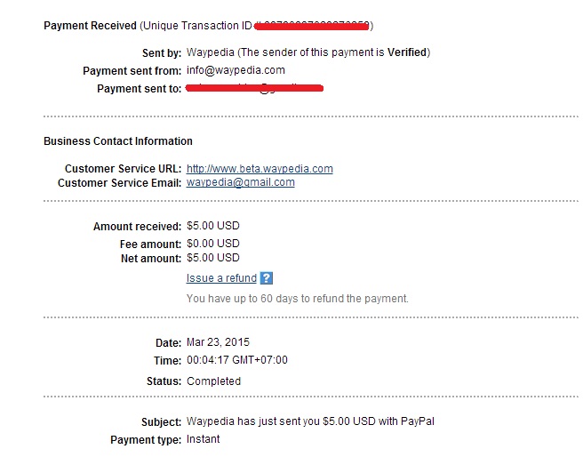The height and width of the screenshot is (457, 583).
Task: Click the Amount received $5.00 USD value
Action: pyautogui.click(x=213, y=228)
